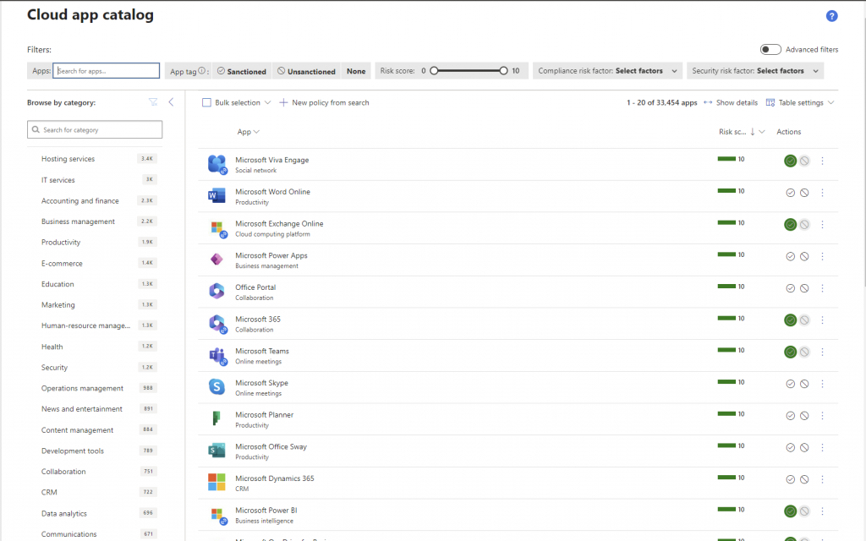Filter by Sanctioned app tag
The height and width of the screenshot is (541, 866).
coord(241,71)
